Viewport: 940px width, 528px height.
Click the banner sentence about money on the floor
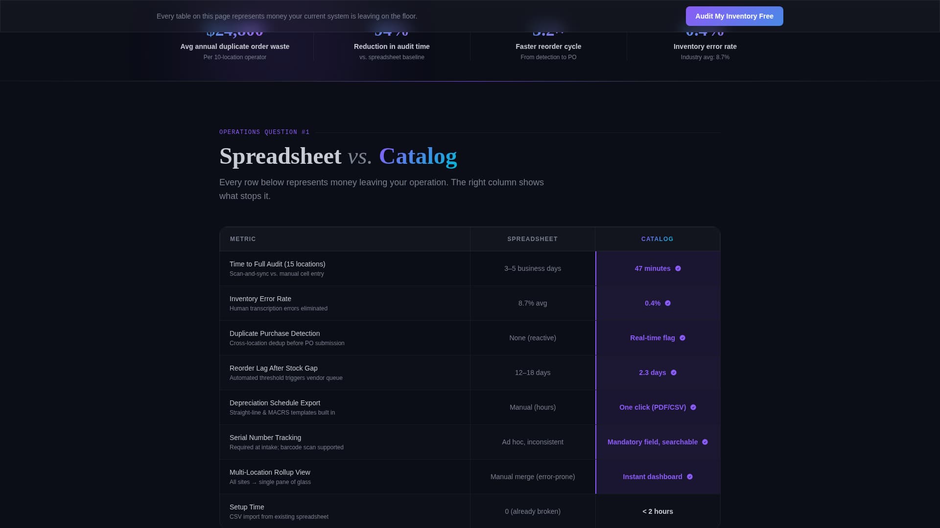287,16
